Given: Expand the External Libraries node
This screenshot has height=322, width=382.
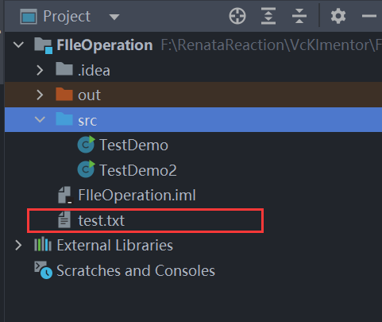Looking at the screenshot, I should 18,245.
